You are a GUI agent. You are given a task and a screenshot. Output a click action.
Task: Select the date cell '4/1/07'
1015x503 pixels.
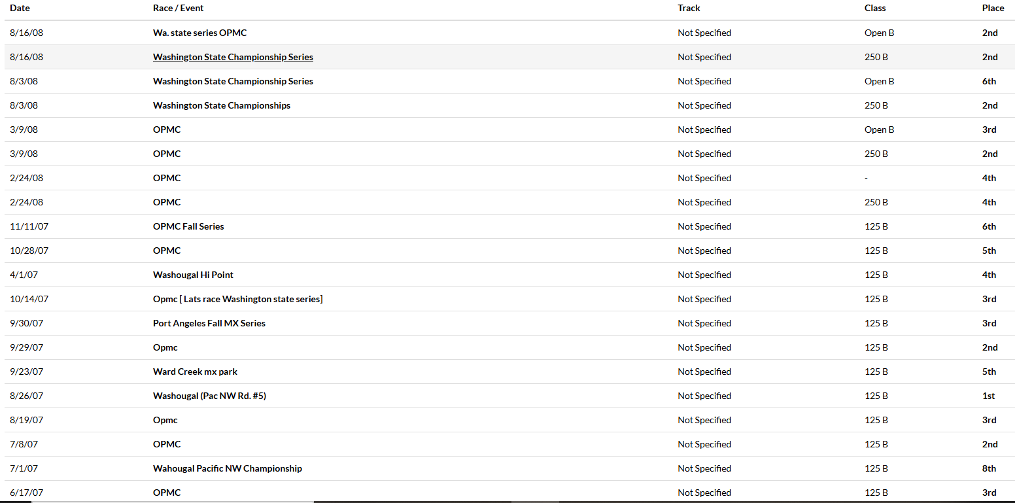(24, 275)
